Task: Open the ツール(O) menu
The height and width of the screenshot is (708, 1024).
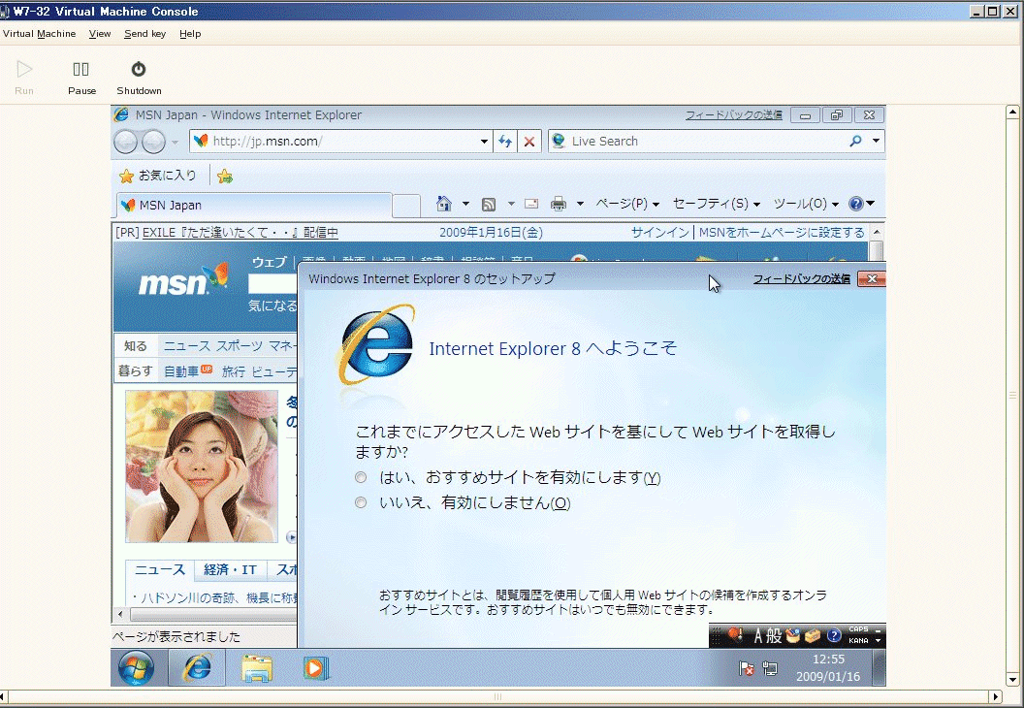Action: coord(806,204)
